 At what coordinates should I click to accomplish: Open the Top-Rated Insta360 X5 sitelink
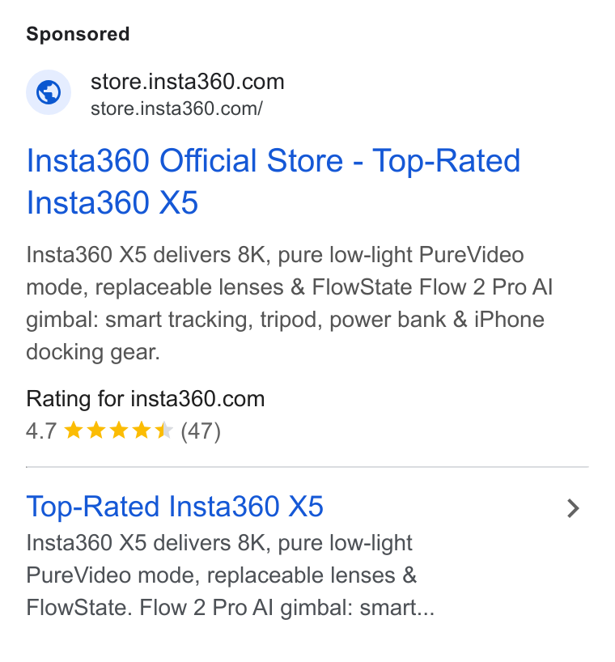(175, 507)
